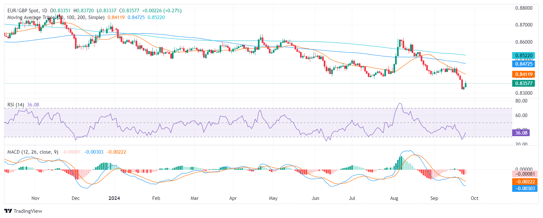Click the TradingView logo icon
The image size is (543, 218).
[8, 211]
